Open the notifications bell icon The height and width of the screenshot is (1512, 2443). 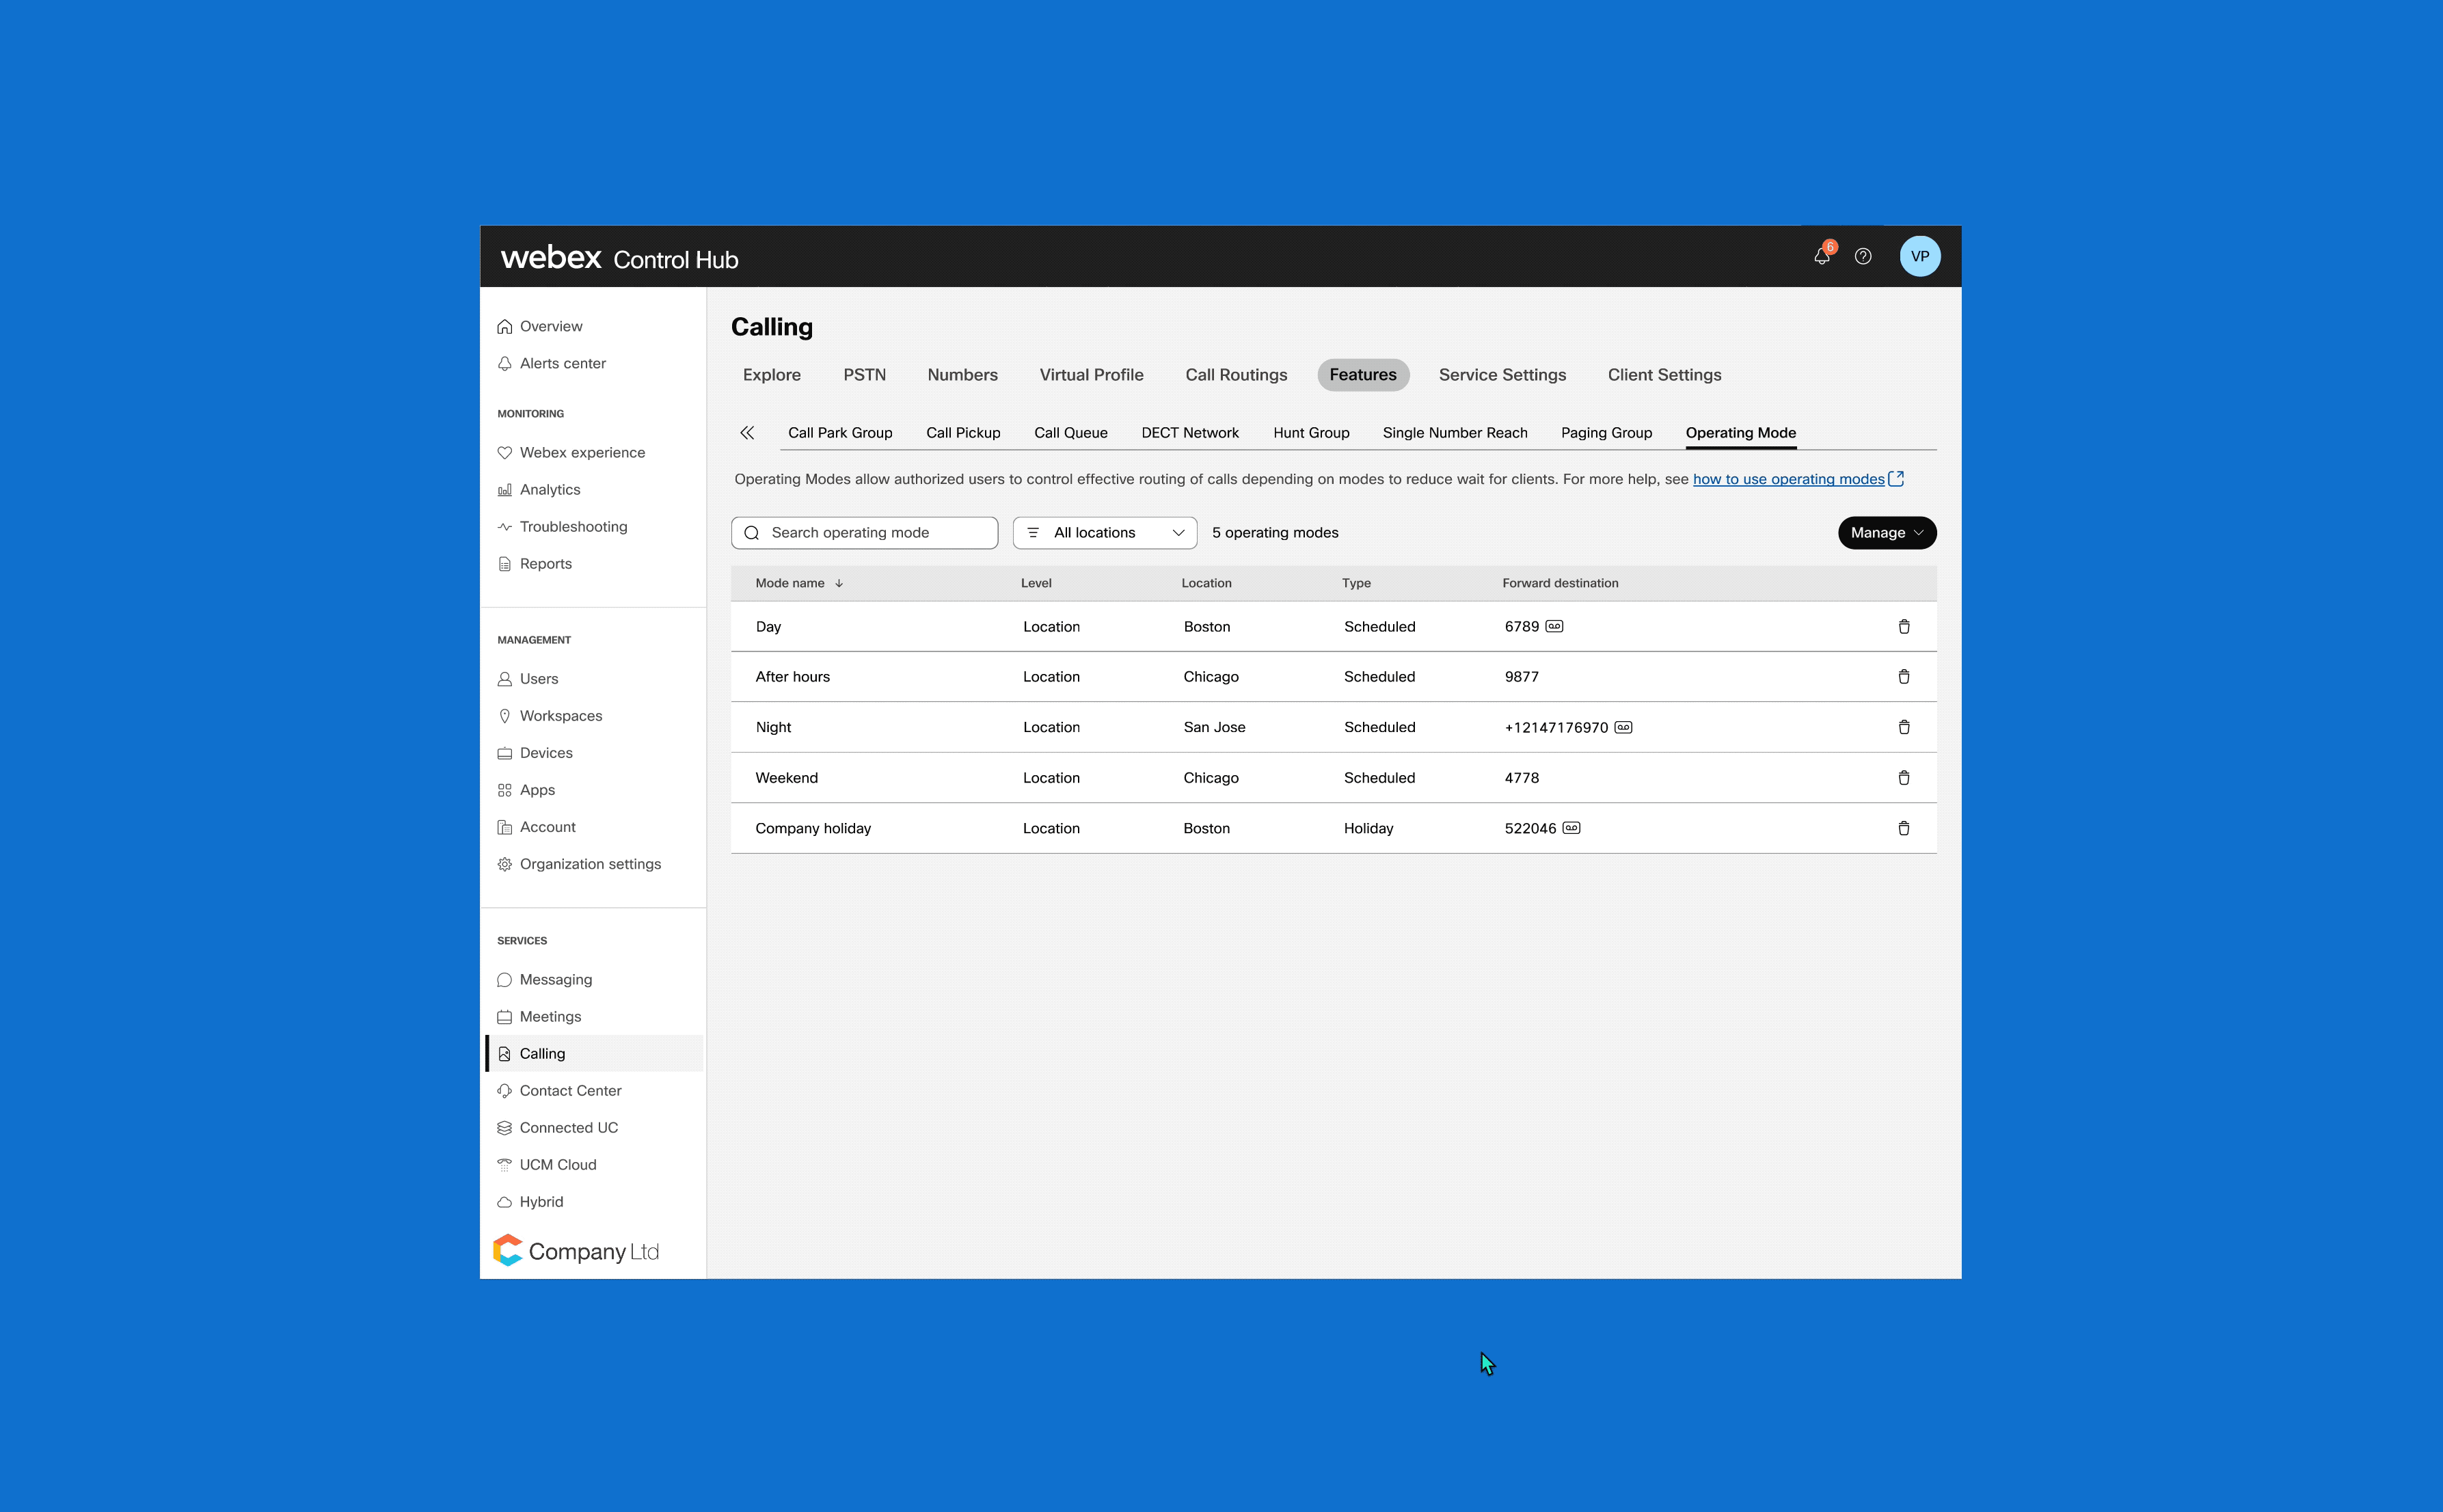click(x=1821, y=256)
